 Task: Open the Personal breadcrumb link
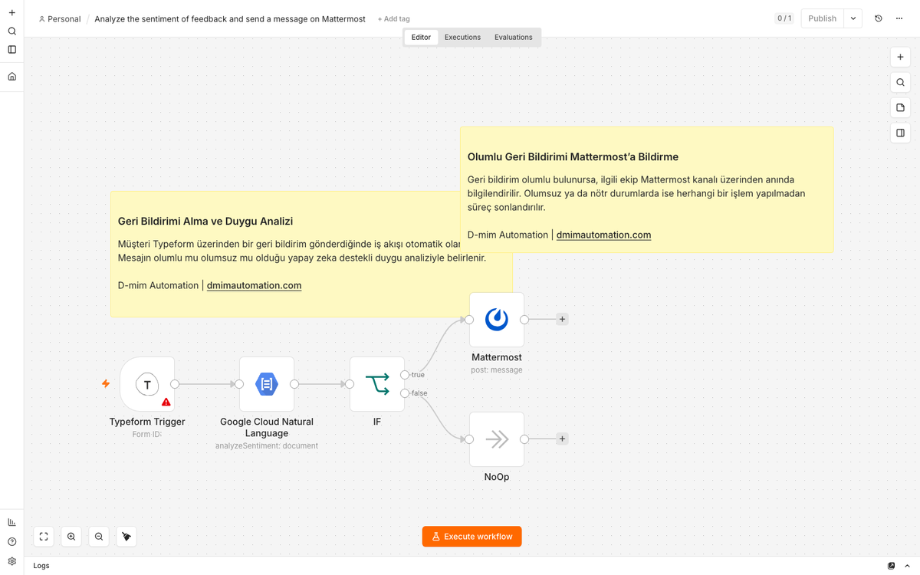(x=59, y=19)
